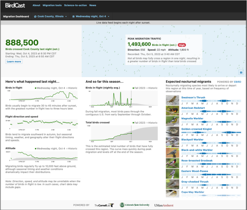This screenshot has width=247, height=210.
Task: Open the Blackpoll Warbler species link
Action: click(192, 140)
